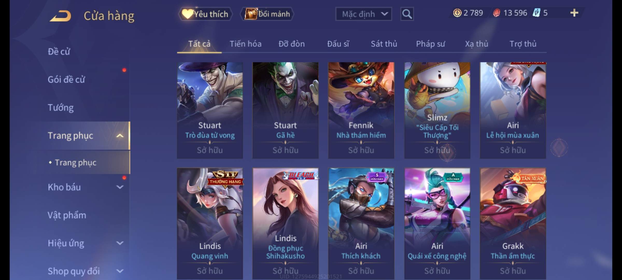Expand the Kho báu sidebar section
This screenshot has width=622, height=280.
(x=120, y=187)
